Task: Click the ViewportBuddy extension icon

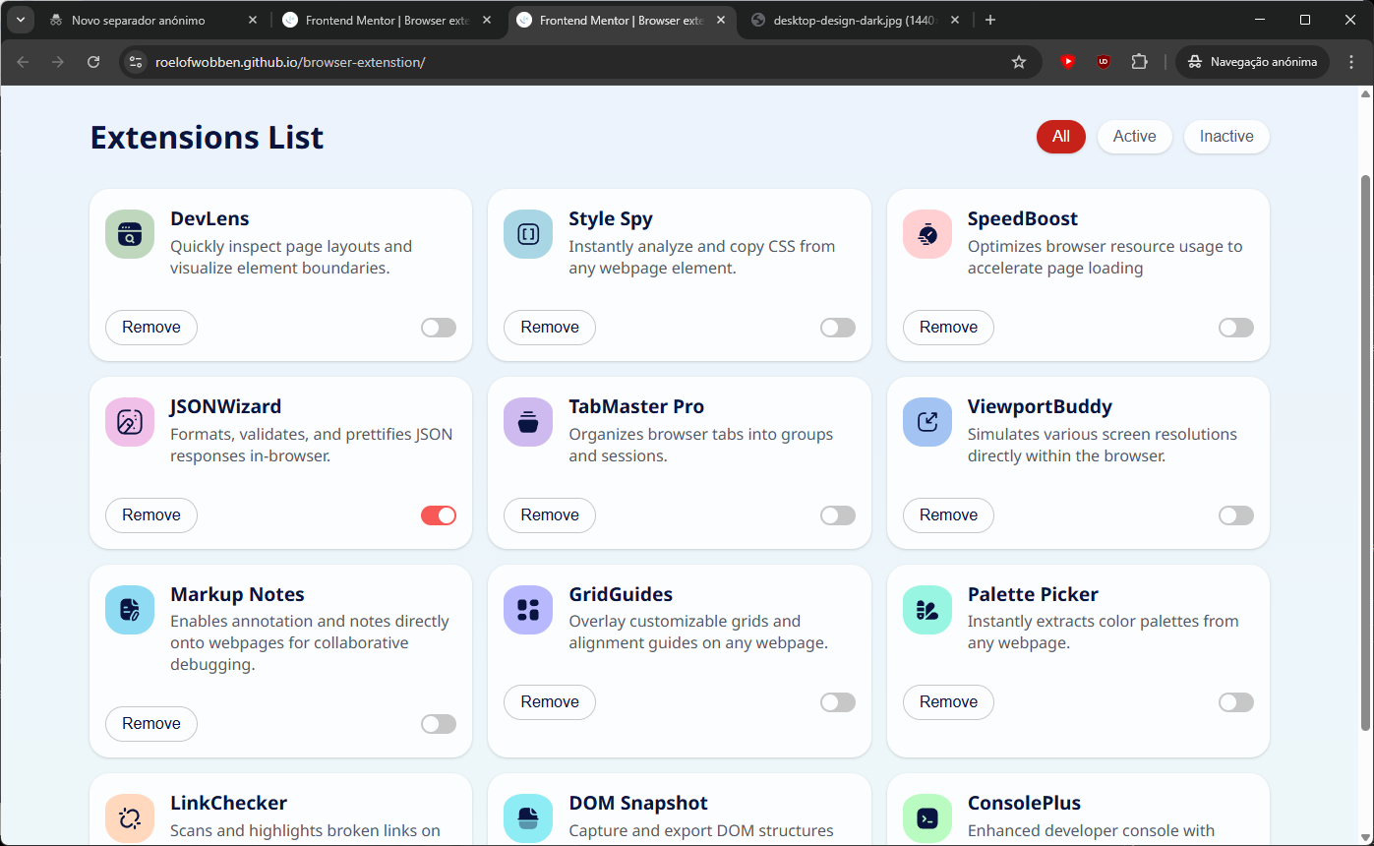Action: 927,422
